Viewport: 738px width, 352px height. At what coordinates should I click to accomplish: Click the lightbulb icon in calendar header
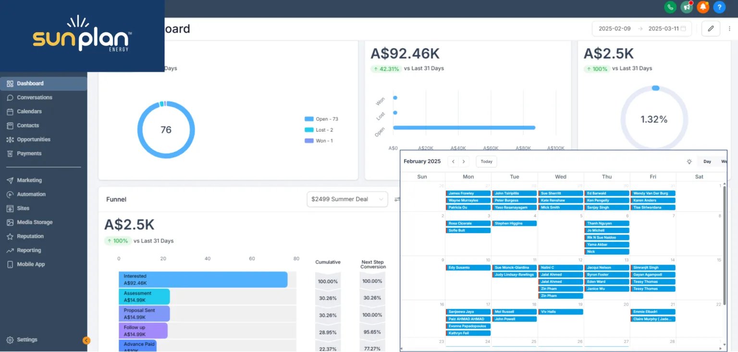pyautogui.click(x=689, y=162)
